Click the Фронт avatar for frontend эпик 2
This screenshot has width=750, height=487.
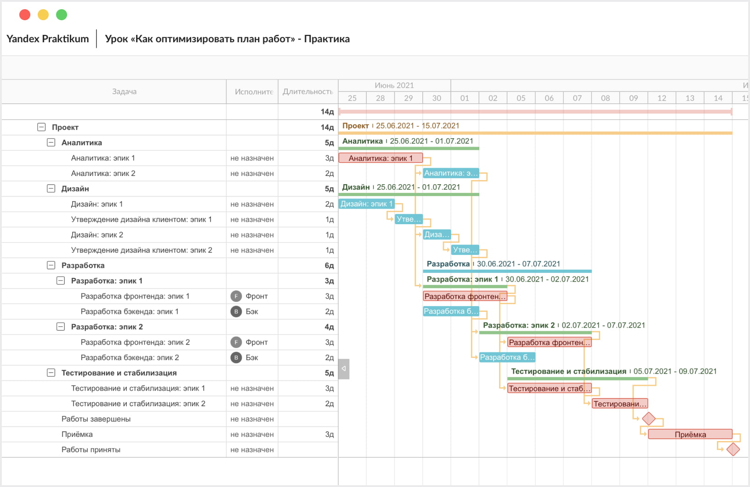coord(236,342)
